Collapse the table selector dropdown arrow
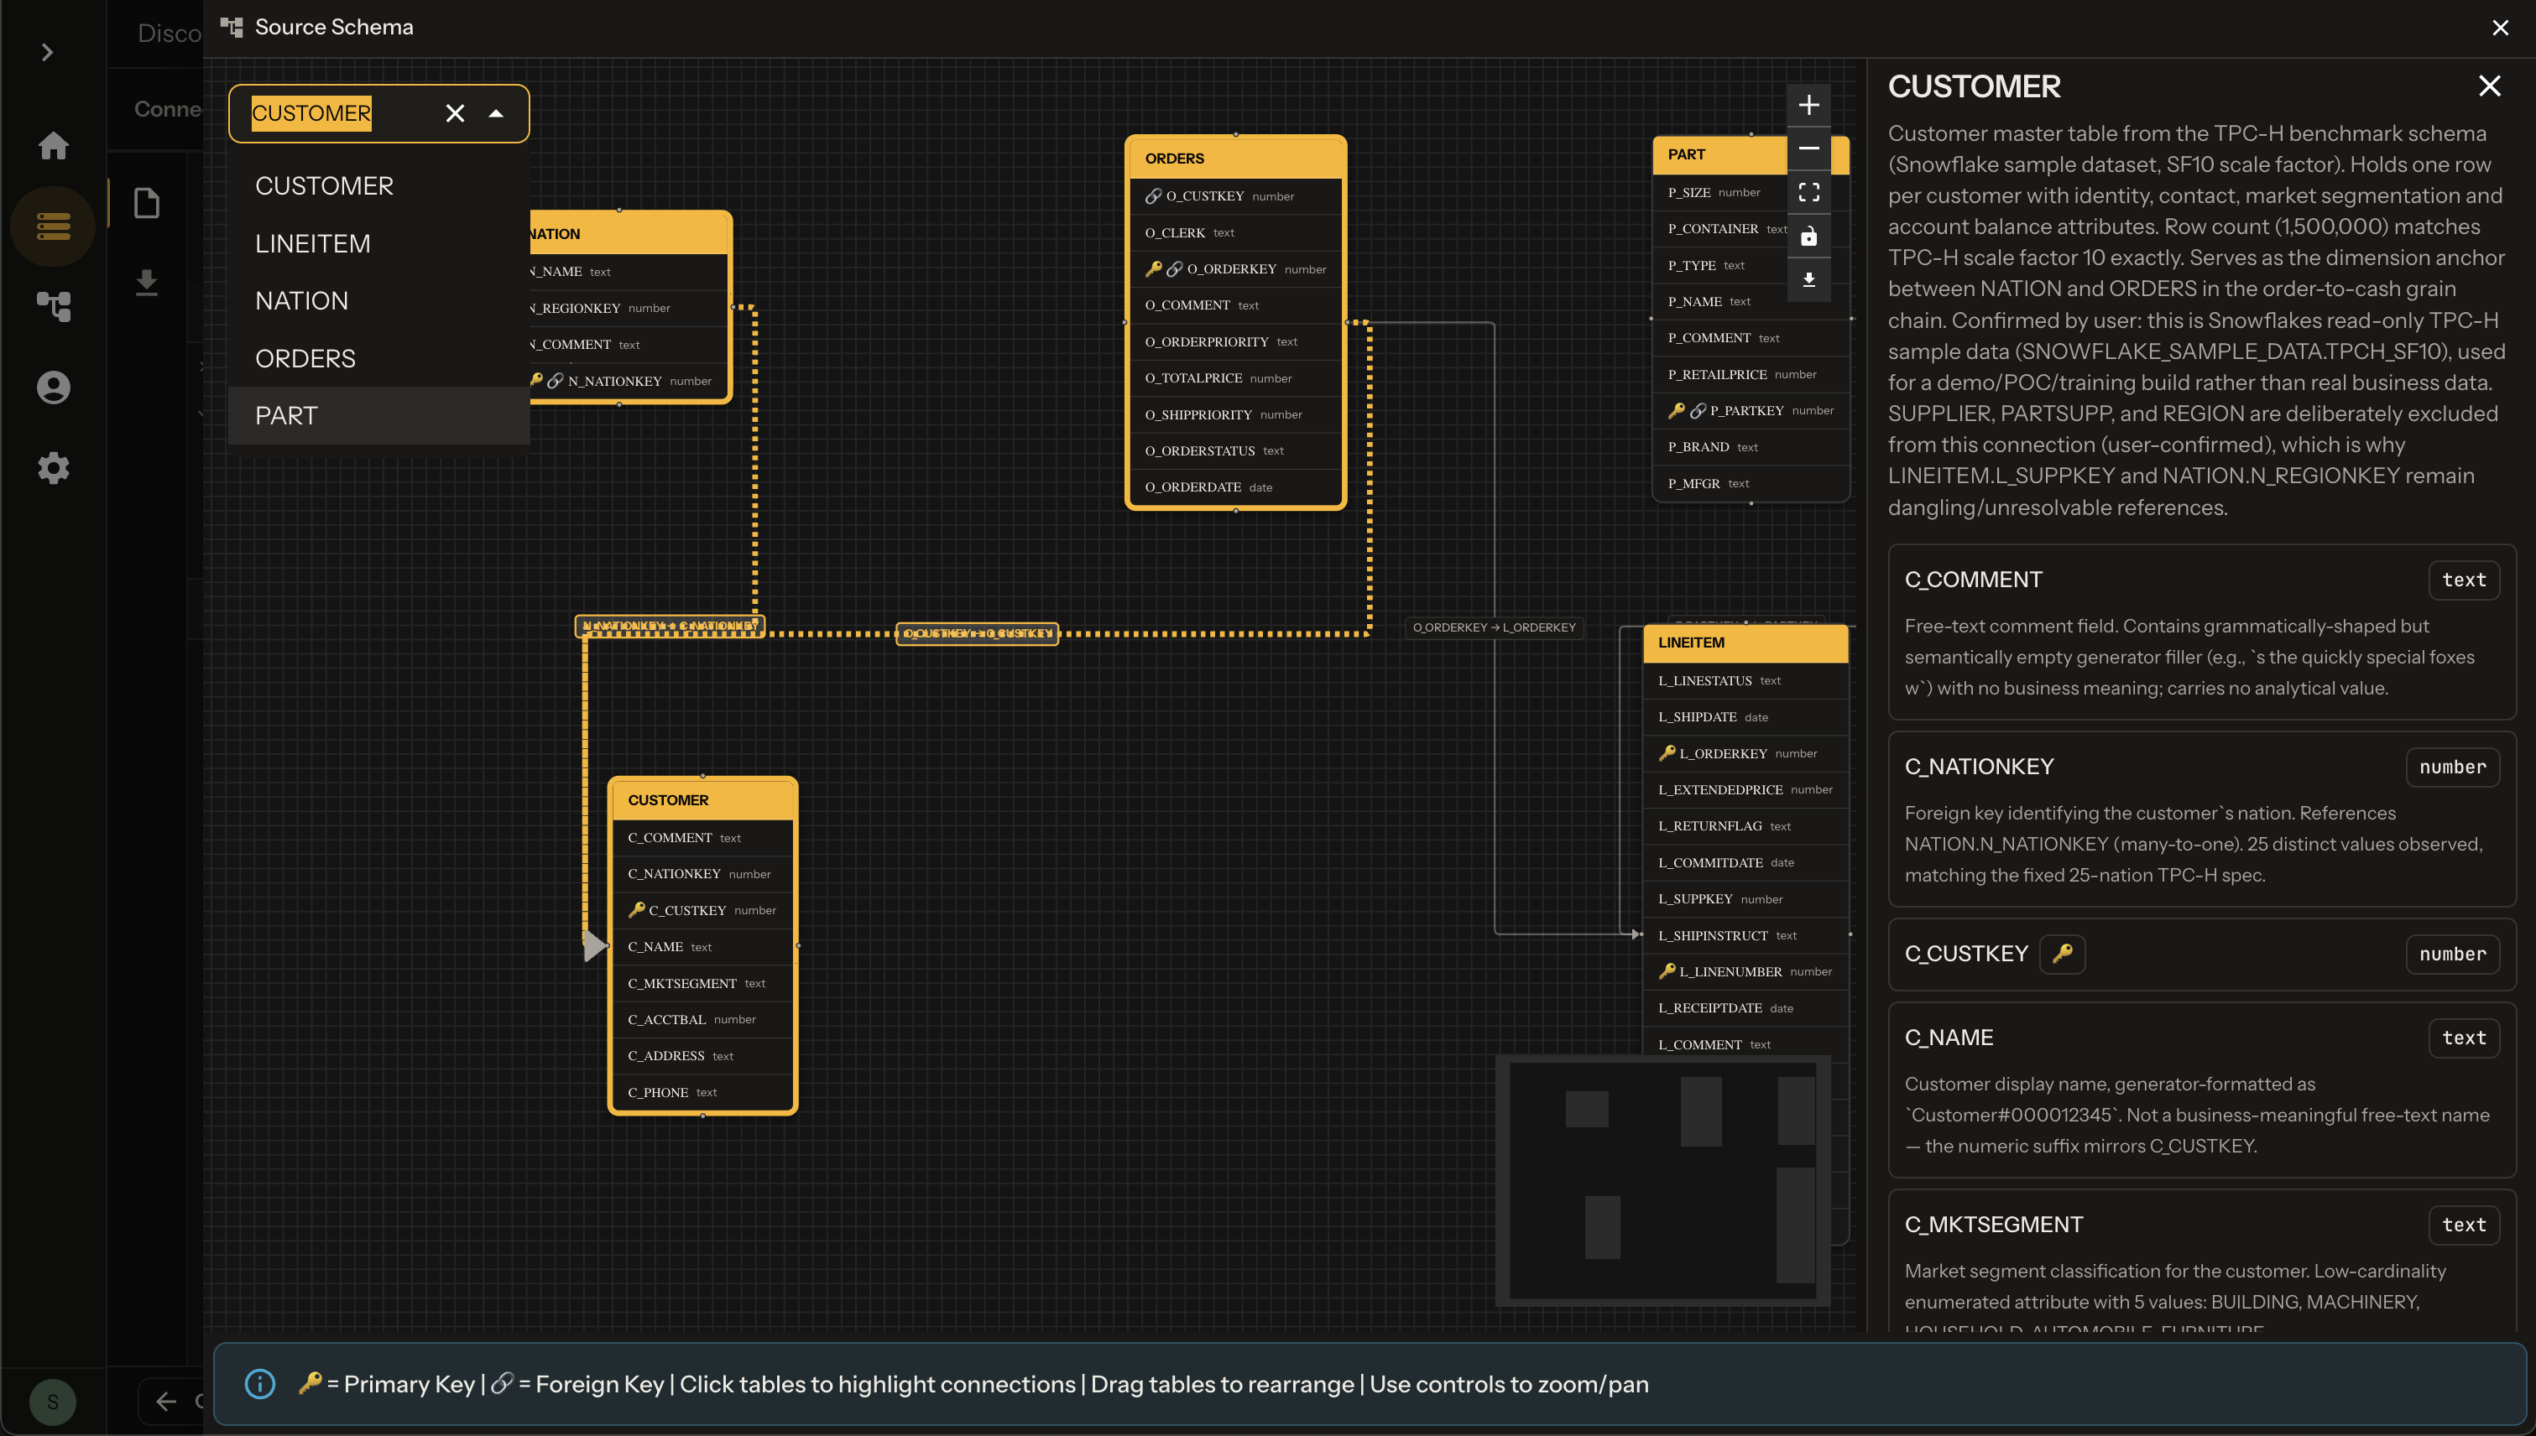The image size is (2536, 1436). (496, 113)
